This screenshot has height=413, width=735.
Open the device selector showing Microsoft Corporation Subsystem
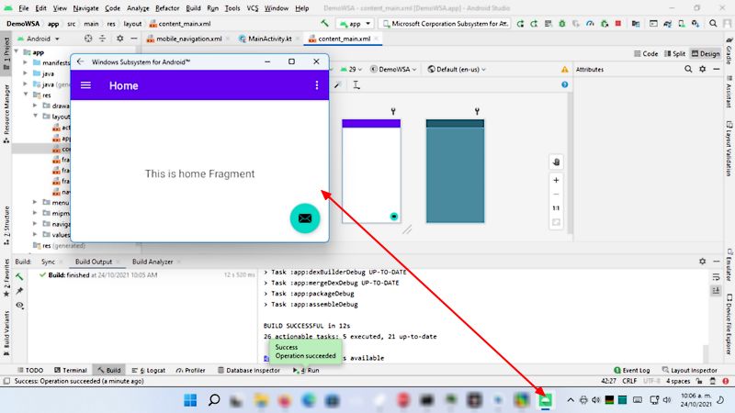coord(445,24)
